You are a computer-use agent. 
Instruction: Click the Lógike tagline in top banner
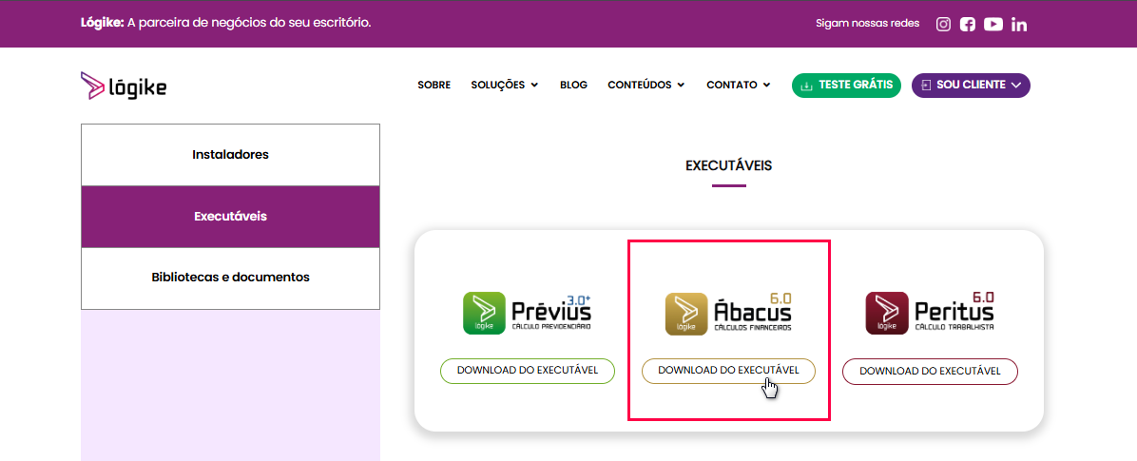pos(225,23)
